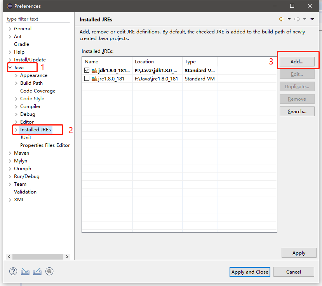This screenshot has height=286, width=322.
Task: Expand the Compiler tree node
Action: 16,106
